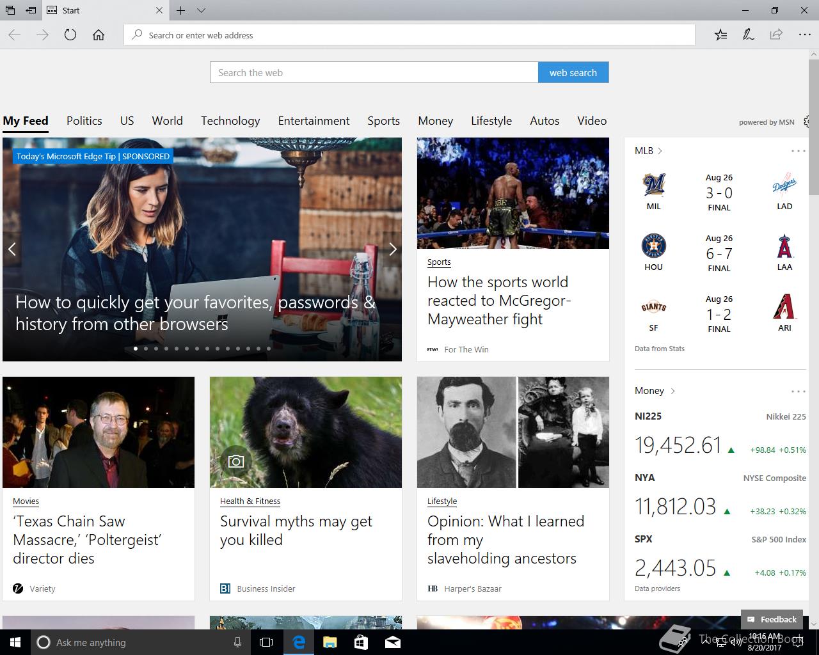The image size is (819, 655).
Task: Show tab previews chevron
Action: point(201,10)
